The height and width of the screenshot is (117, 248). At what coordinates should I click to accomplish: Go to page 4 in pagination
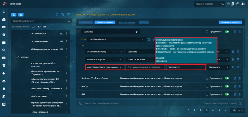point(213,110)
